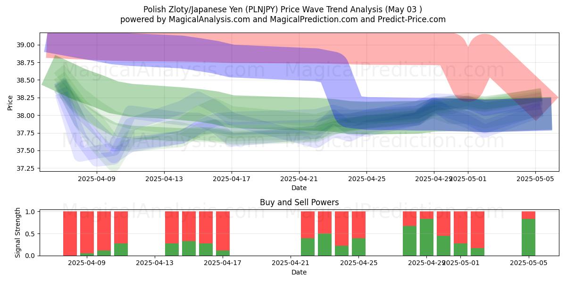Click the 'Date' label below the signal chart

pos(299,272)
